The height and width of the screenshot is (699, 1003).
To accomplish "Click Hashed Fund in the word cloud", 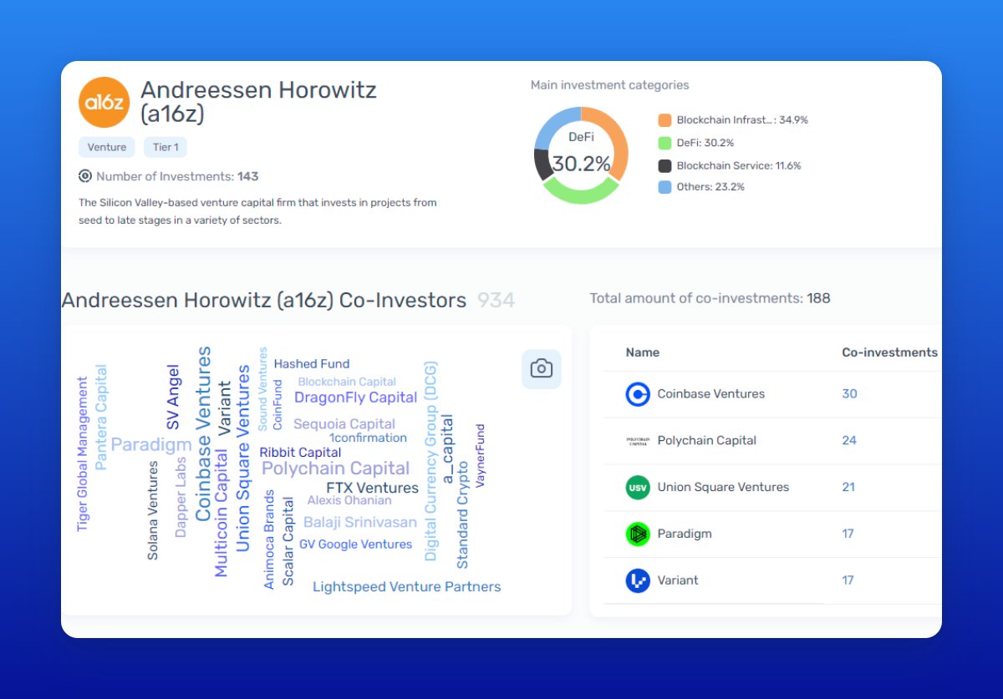I will [x=312, y=364].
